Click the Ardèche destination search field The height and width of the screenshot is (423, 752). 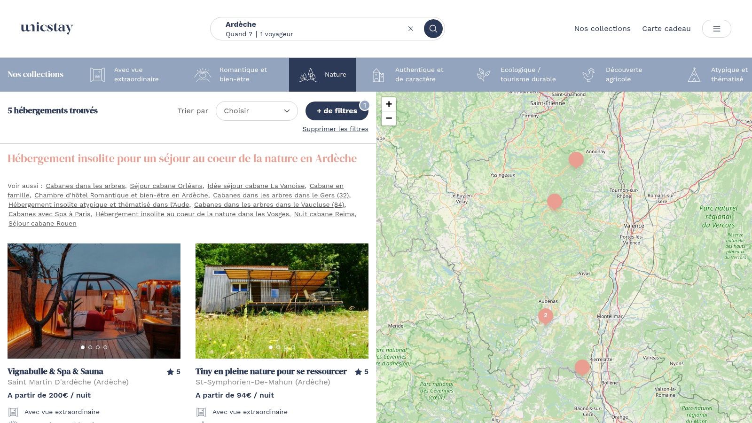[x=310, y=24]
